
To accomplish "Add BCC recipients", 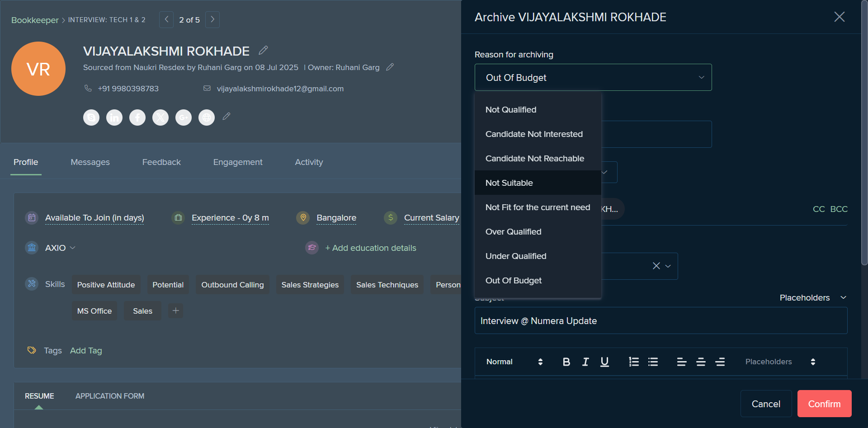I will 839,209.
